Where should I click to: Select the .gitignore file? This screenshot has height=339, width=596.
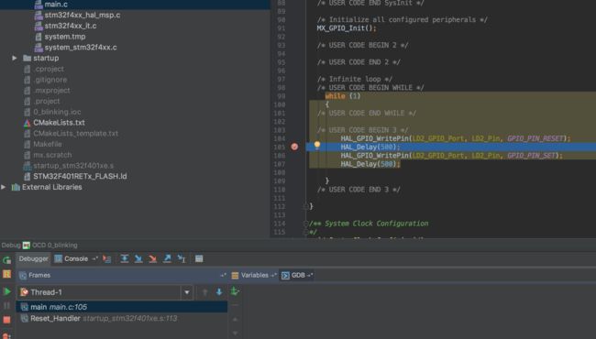pos(50,80)
